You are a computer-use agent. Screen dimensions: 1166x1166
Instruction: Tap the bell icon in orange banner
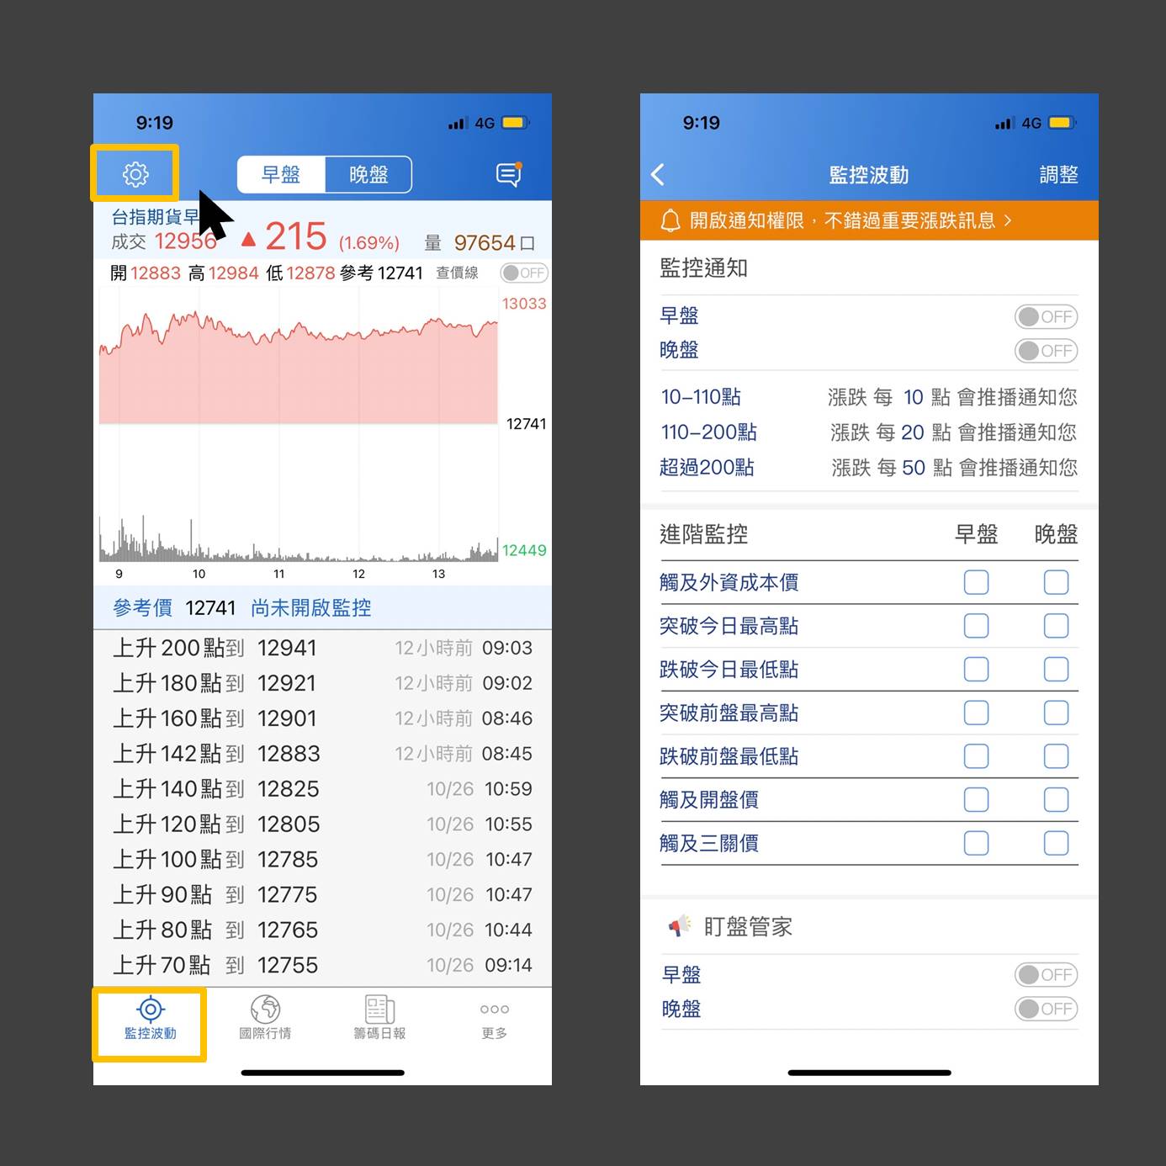pos(670,220)
